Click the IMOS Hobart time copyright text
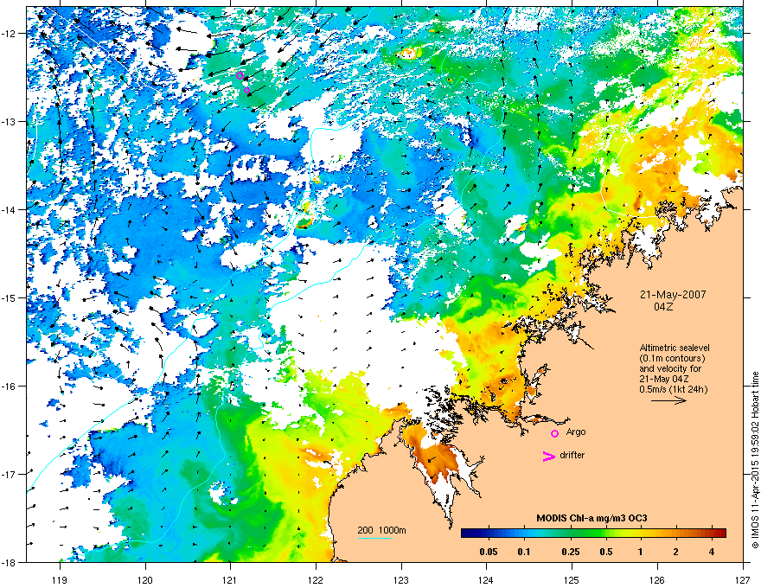 tap(755, 460)
